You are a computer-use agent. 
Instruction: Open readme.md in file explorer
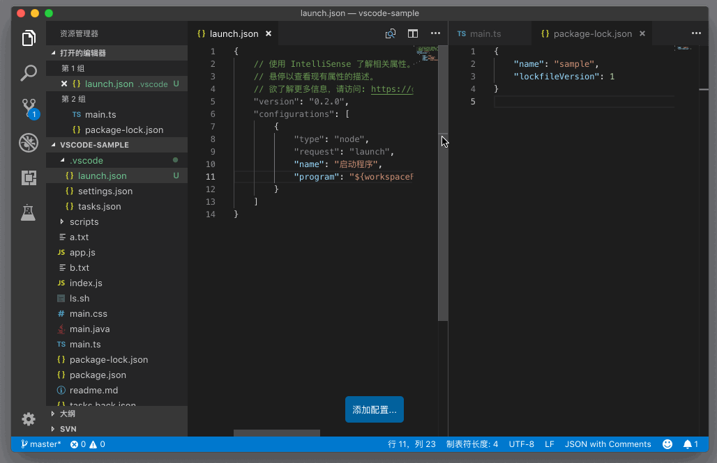(93, 391)
